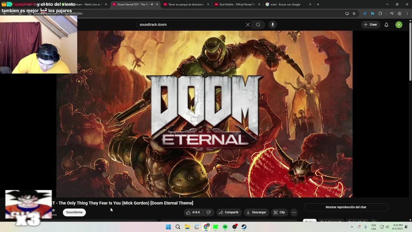Screen dimensions: 412x232
Task: Open the ESP LAA language switcher
Action: pyautogui.click(x=374, y=227)
